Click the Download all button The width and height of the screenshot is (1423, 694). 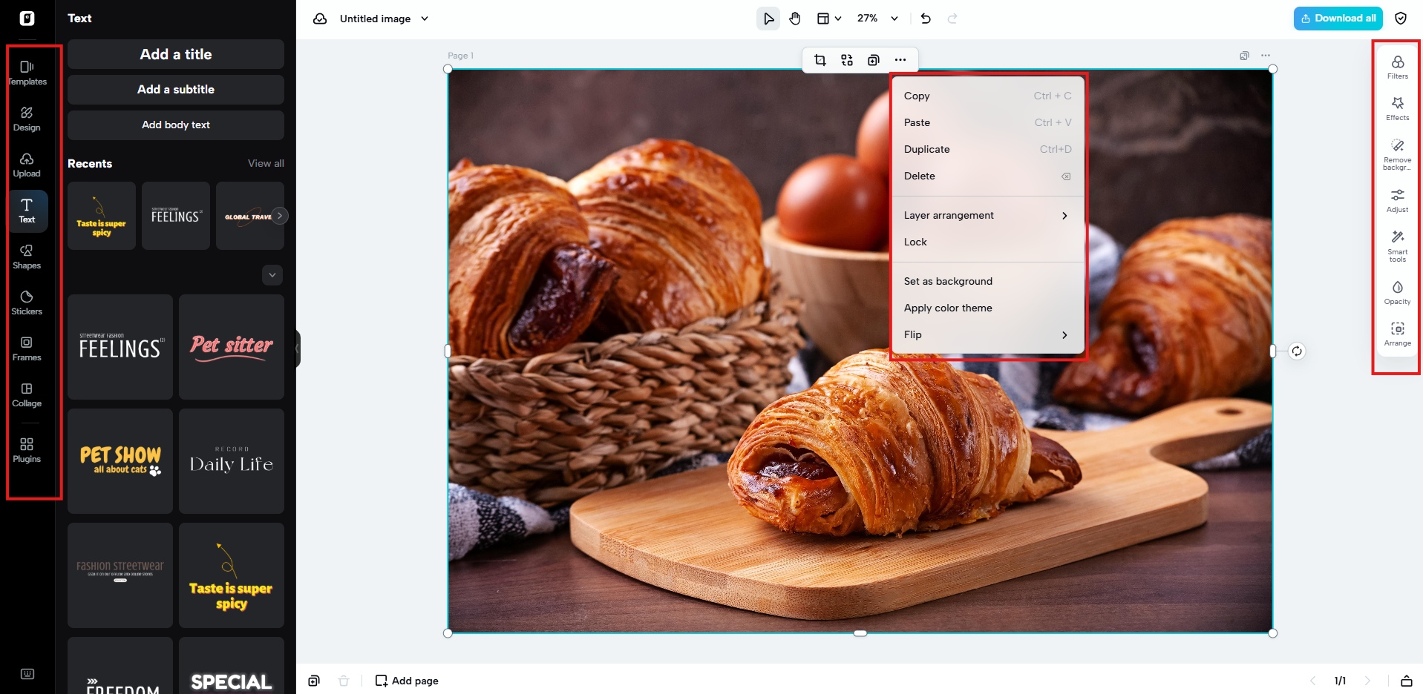1338,18
